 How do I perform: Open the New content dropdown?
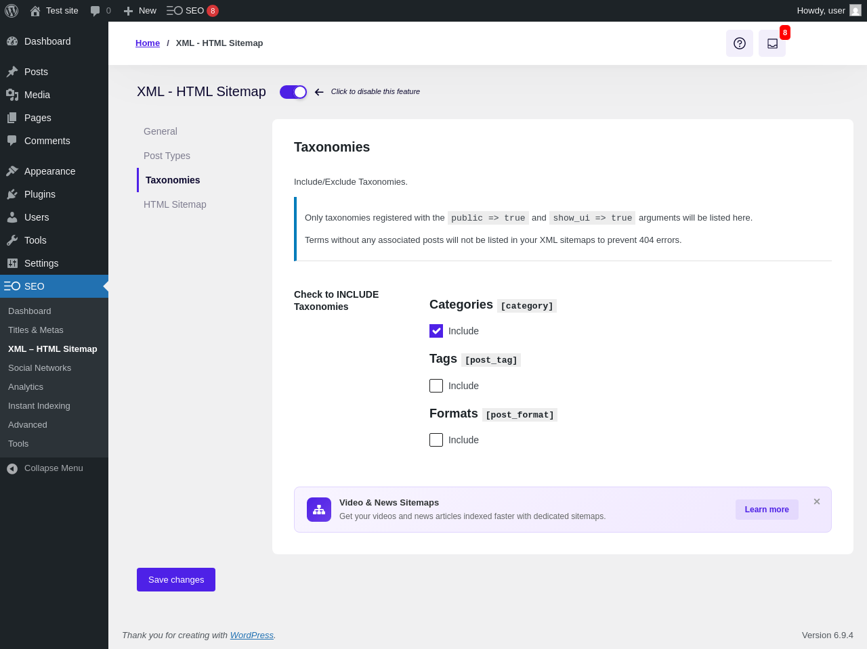[x=140, y=11]
